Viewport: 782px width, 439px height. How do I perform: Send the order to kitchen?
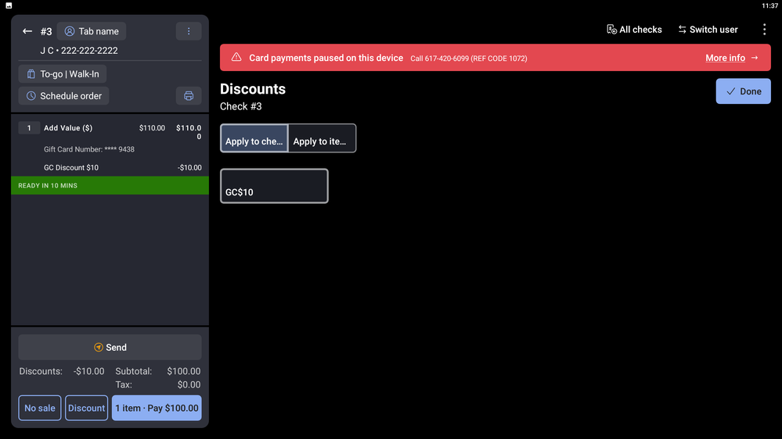tap(110, 348)
